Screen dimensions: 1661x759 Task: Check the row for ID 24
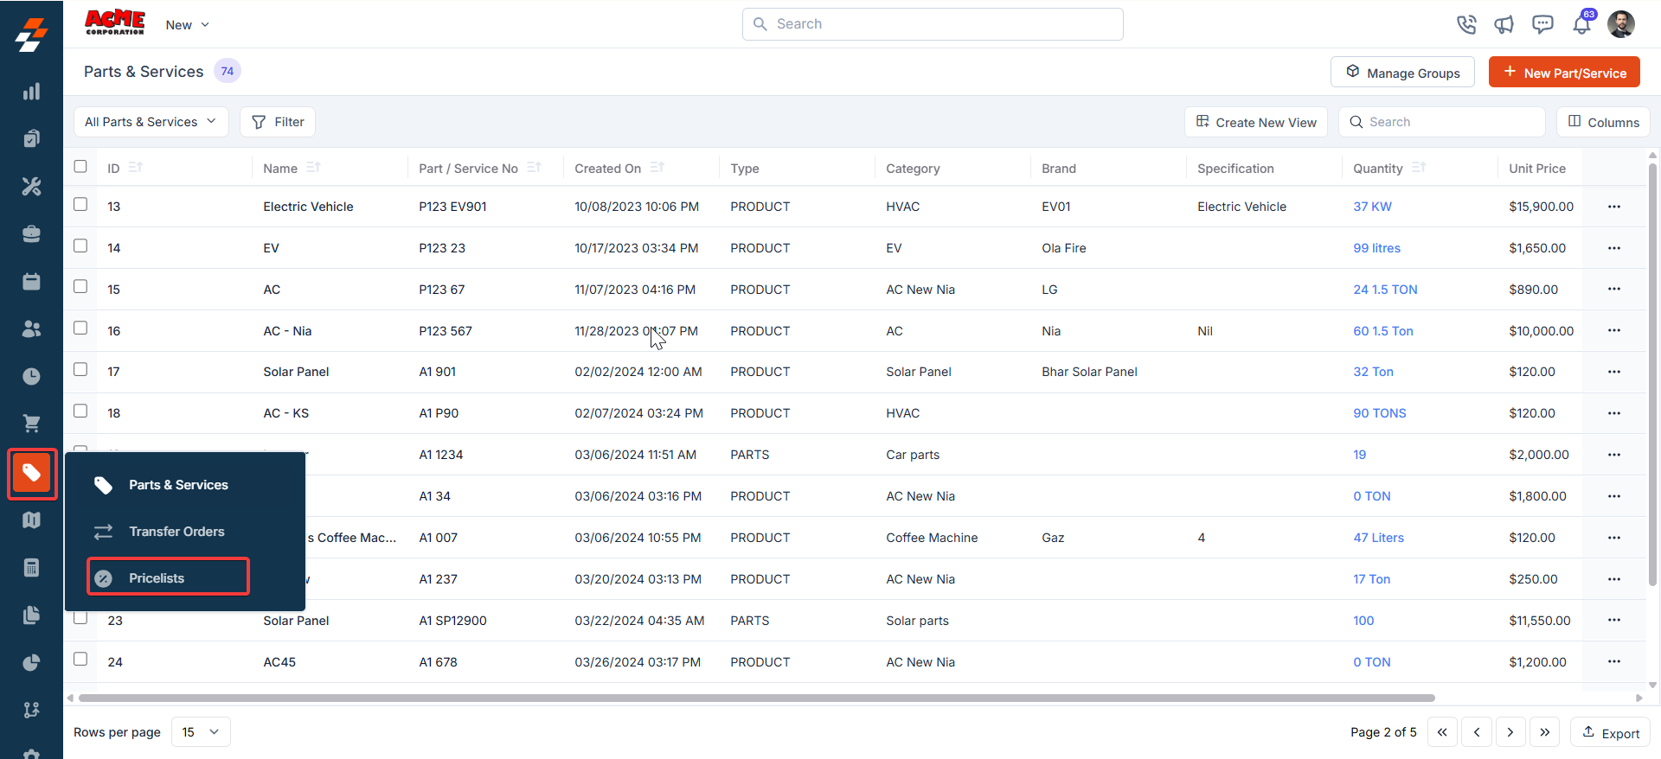click(x=80, y=659)
